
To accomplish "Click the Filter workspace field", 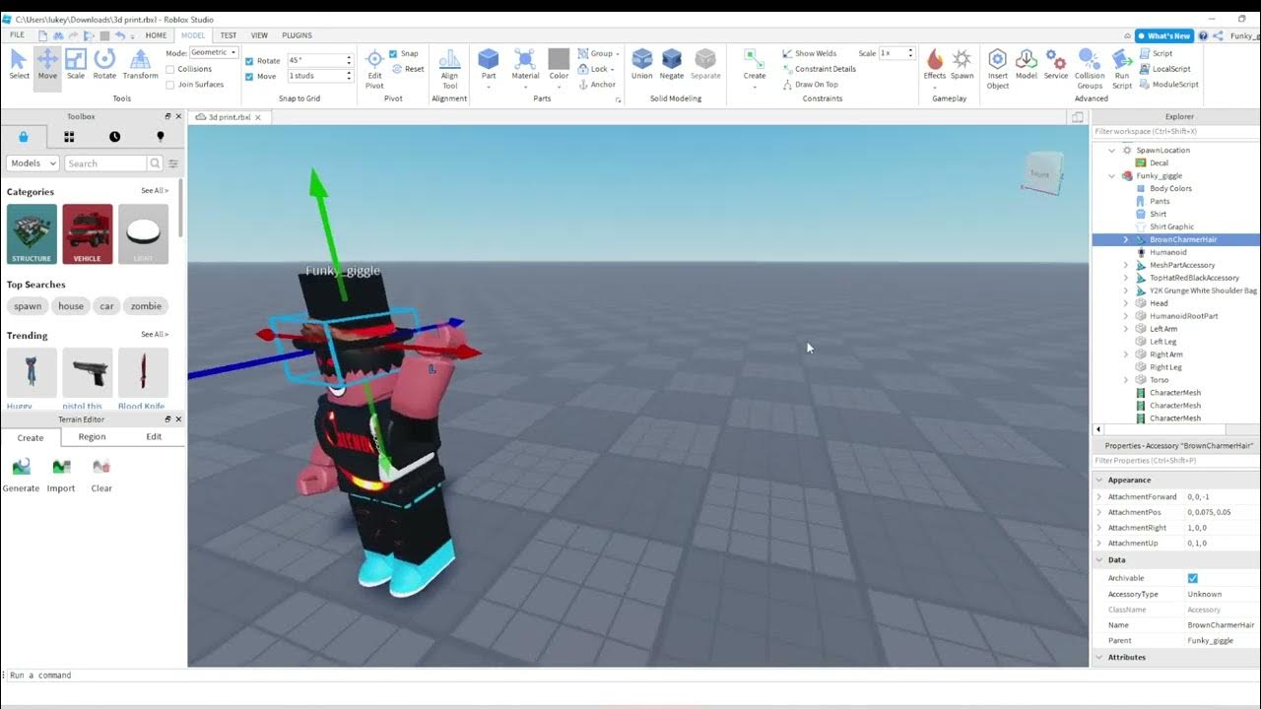I will click(x=1175, y=131).
